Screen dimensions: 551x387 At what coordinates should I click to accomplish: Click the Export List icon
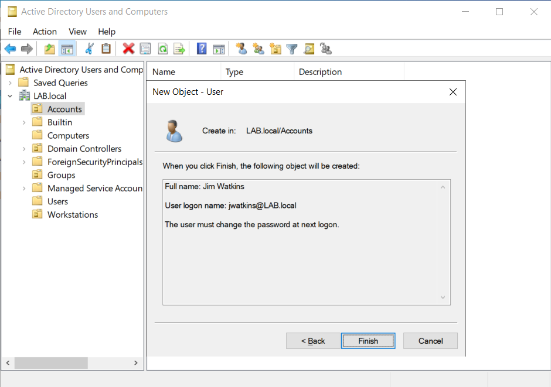(x=179, y=49)
